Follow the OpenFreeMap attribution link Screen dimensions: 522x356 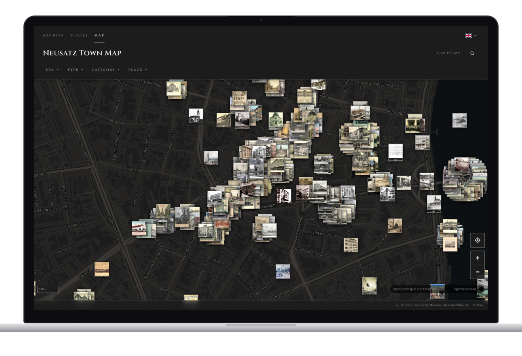click(x=403, y=289)
